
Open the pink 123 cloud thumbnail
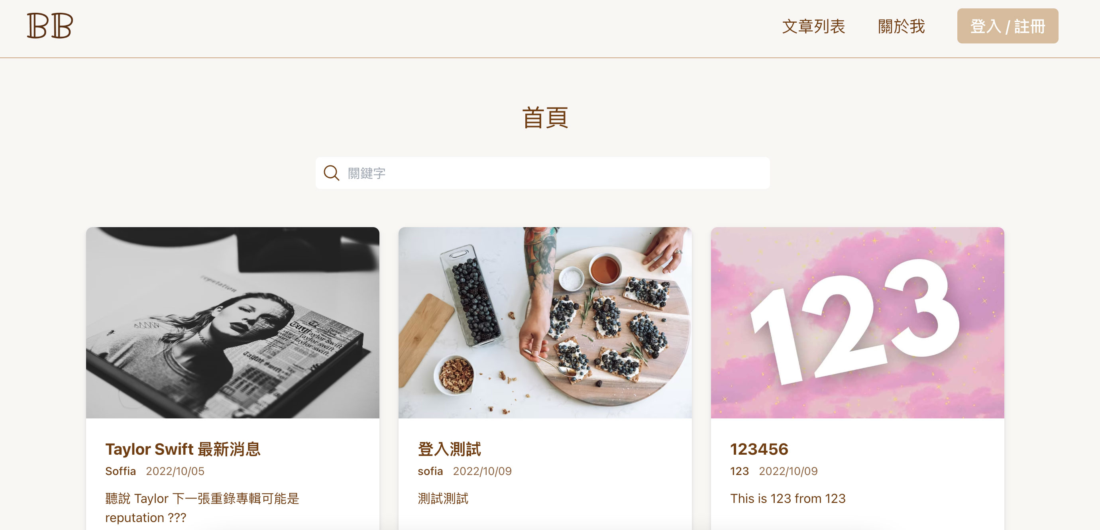click(x=857, y=322)
